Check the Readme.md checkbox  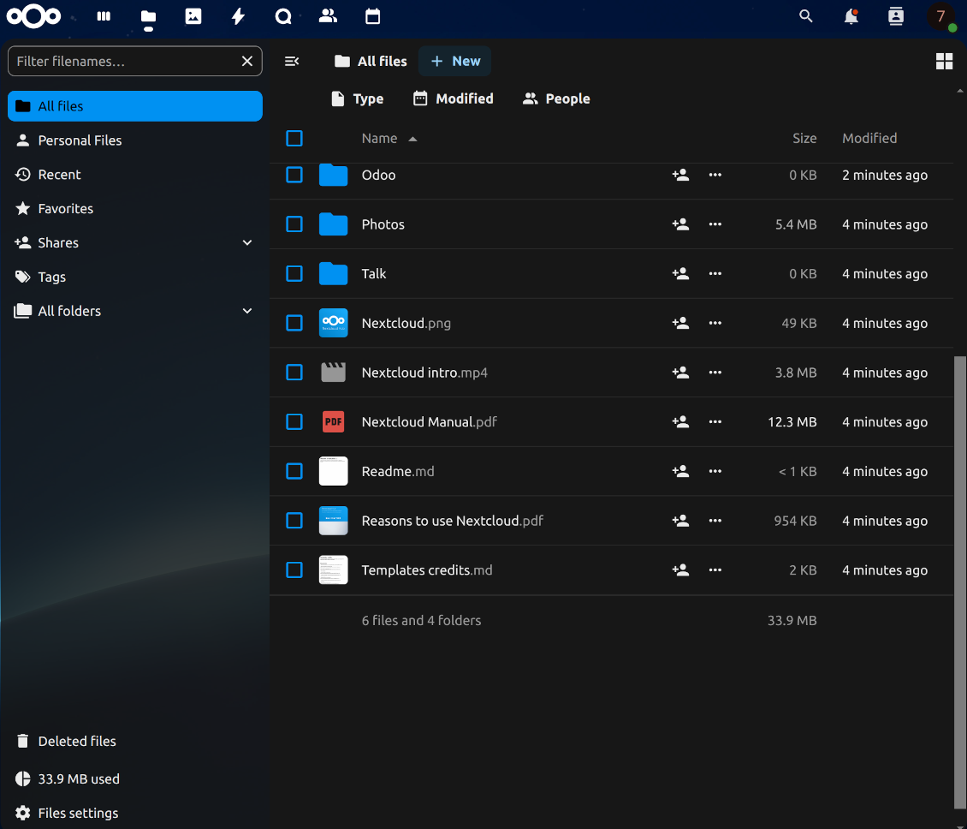tap(294, 471)
